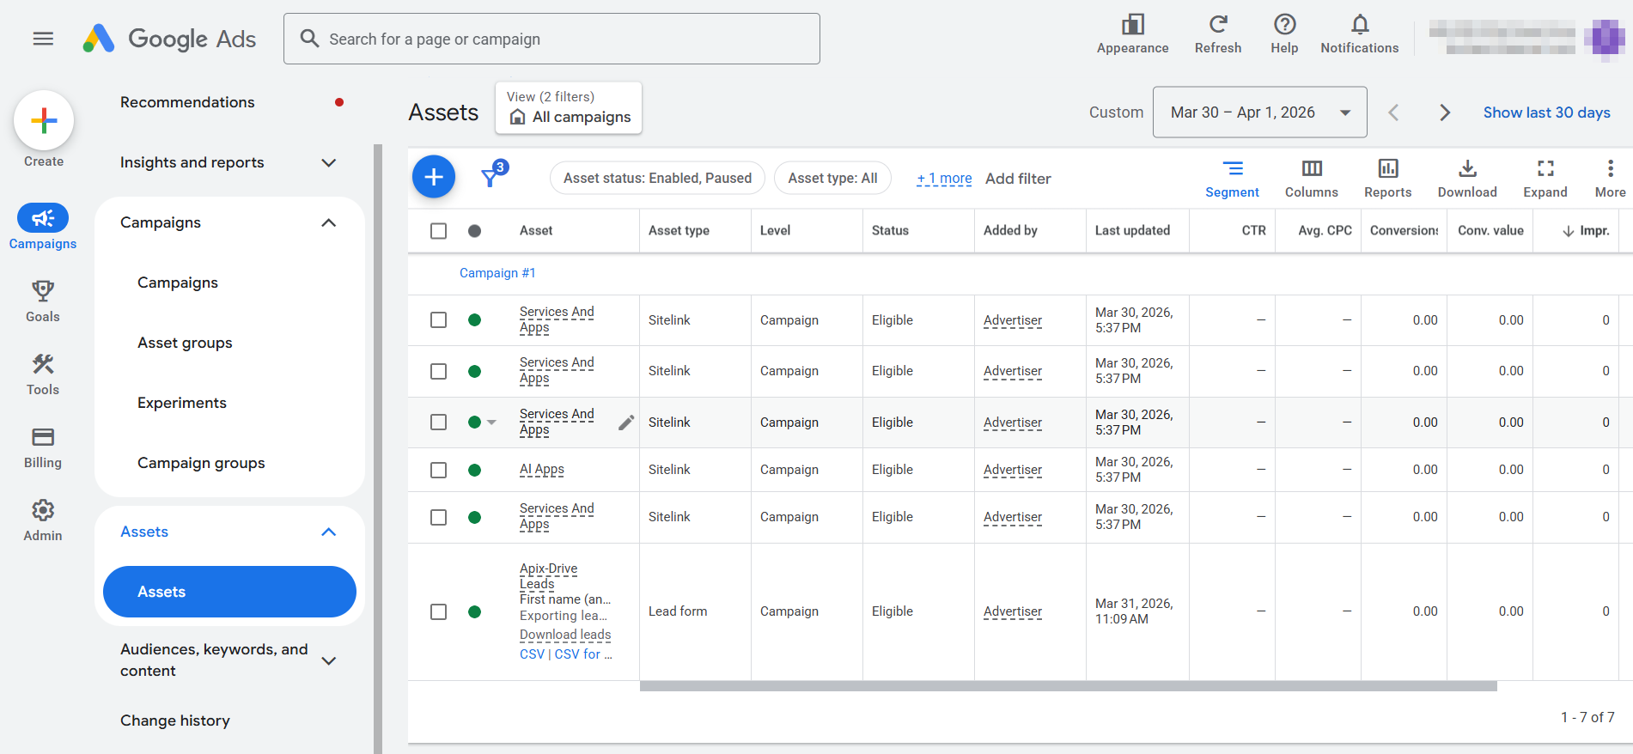Click Add filter
Image resolution: width=1633 pixels, height=754 pixels.
[1018, 179]
